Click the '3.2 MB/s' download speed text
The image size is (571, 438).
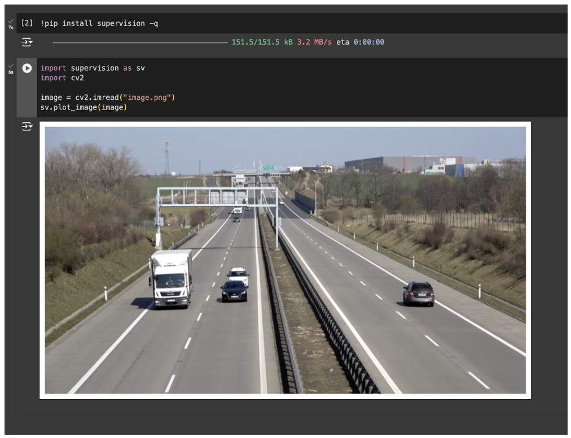pyautogui.click(x=314, y=42)
